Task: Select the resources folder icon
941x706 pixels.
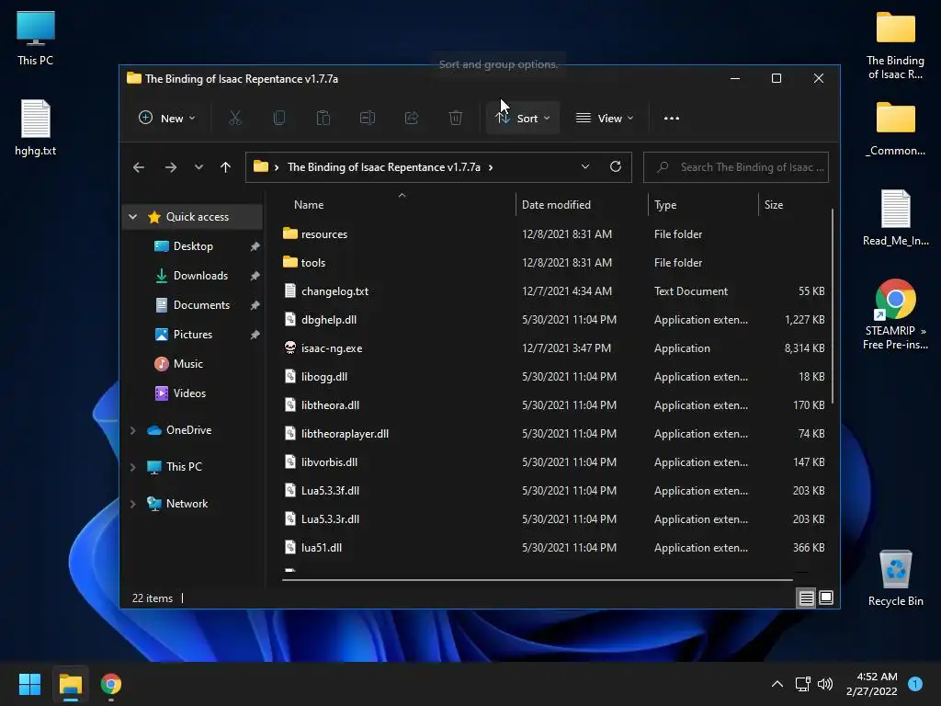Action: tap(290, 233)
